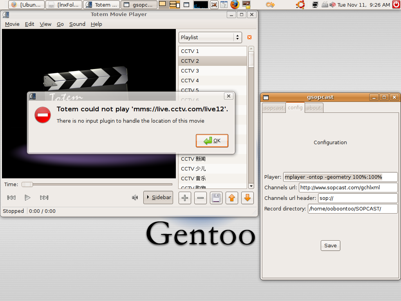Click the playlist scrollbar down arrow
The width and height of the screenshot is (401, 301).
[x=251, y=186]
